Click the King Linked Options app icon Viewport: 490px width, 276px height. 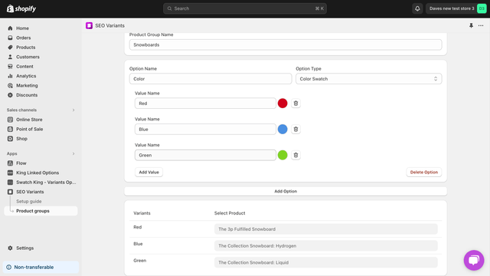click(x=10, y=172)
